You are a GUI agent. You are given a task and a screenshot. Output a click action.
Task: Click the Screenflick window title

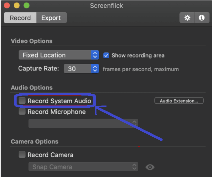pos(106,6)
